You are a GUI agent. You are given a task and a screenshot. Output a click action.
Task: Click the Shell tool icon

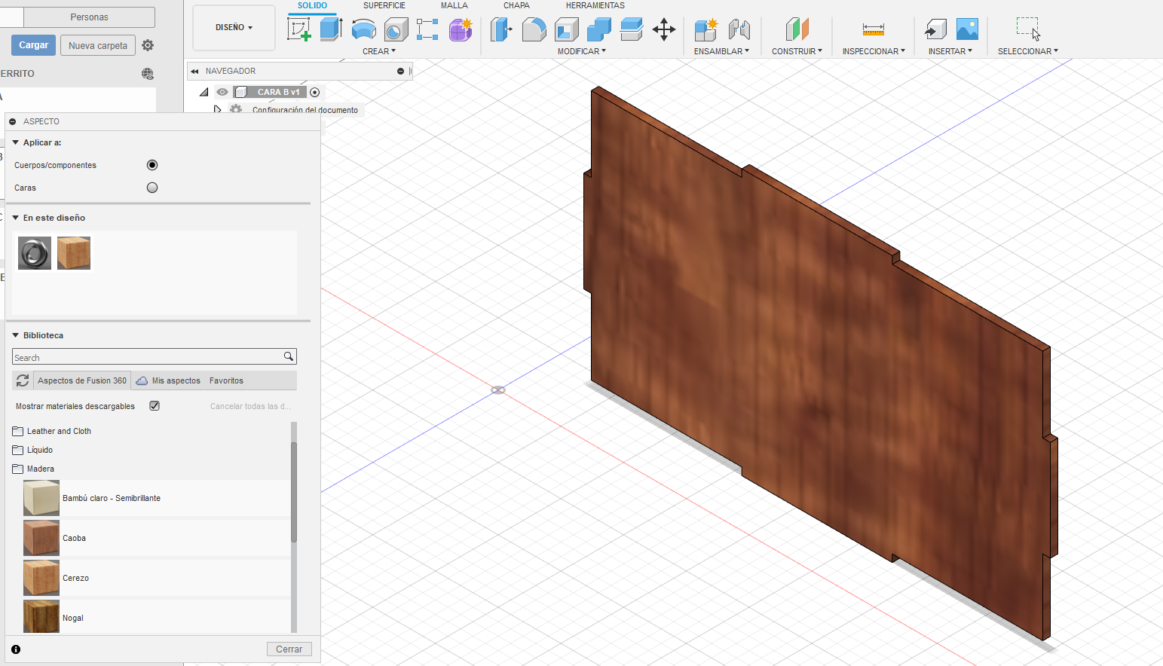(566, 30)
